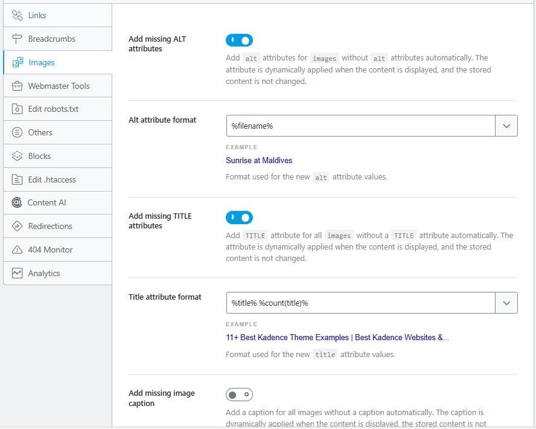Click the Breadcrumbs signpost icon
This screenshot has width=536, height=429.
[x=17, y=39]
